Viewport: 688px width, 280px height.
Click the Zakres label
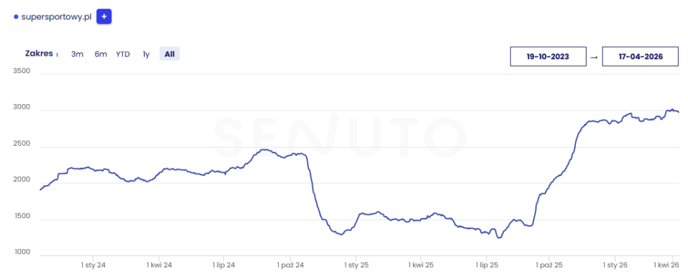click(x=38, y=54)
